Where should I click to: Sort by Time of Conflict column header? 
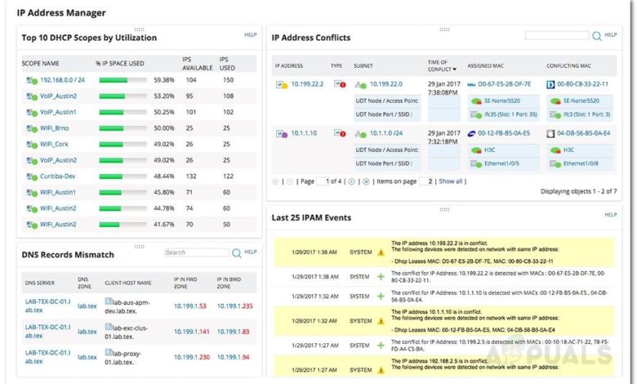[438, 65]
